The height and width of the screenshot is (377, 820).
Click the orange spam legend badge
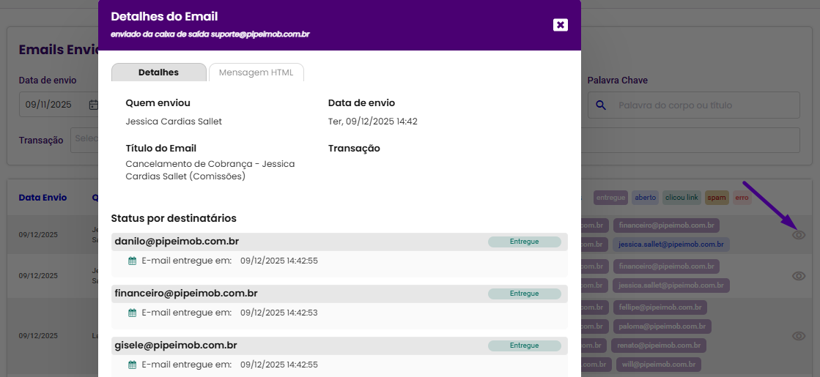717,198
